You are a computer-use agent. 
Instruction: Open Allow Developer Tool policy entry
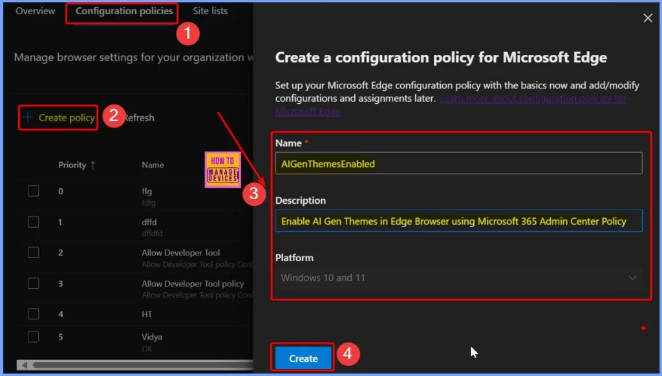193,283
